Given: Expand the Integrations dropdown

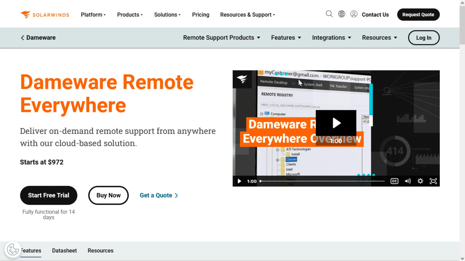Looking at the screenshot, I should [332, 38].
